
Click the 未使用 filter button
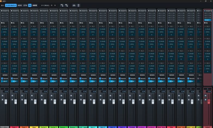point(35,5)
